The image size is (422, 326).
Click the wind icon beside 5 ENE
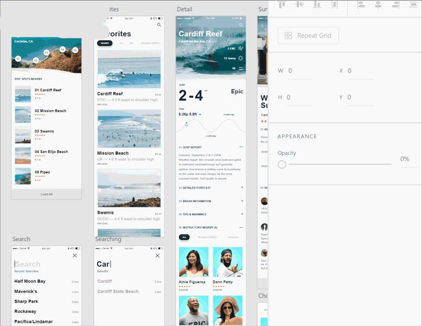pos(241,48)
